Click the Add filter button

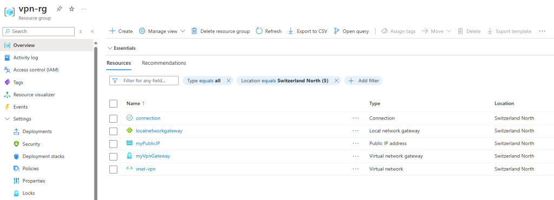point(364,81)
